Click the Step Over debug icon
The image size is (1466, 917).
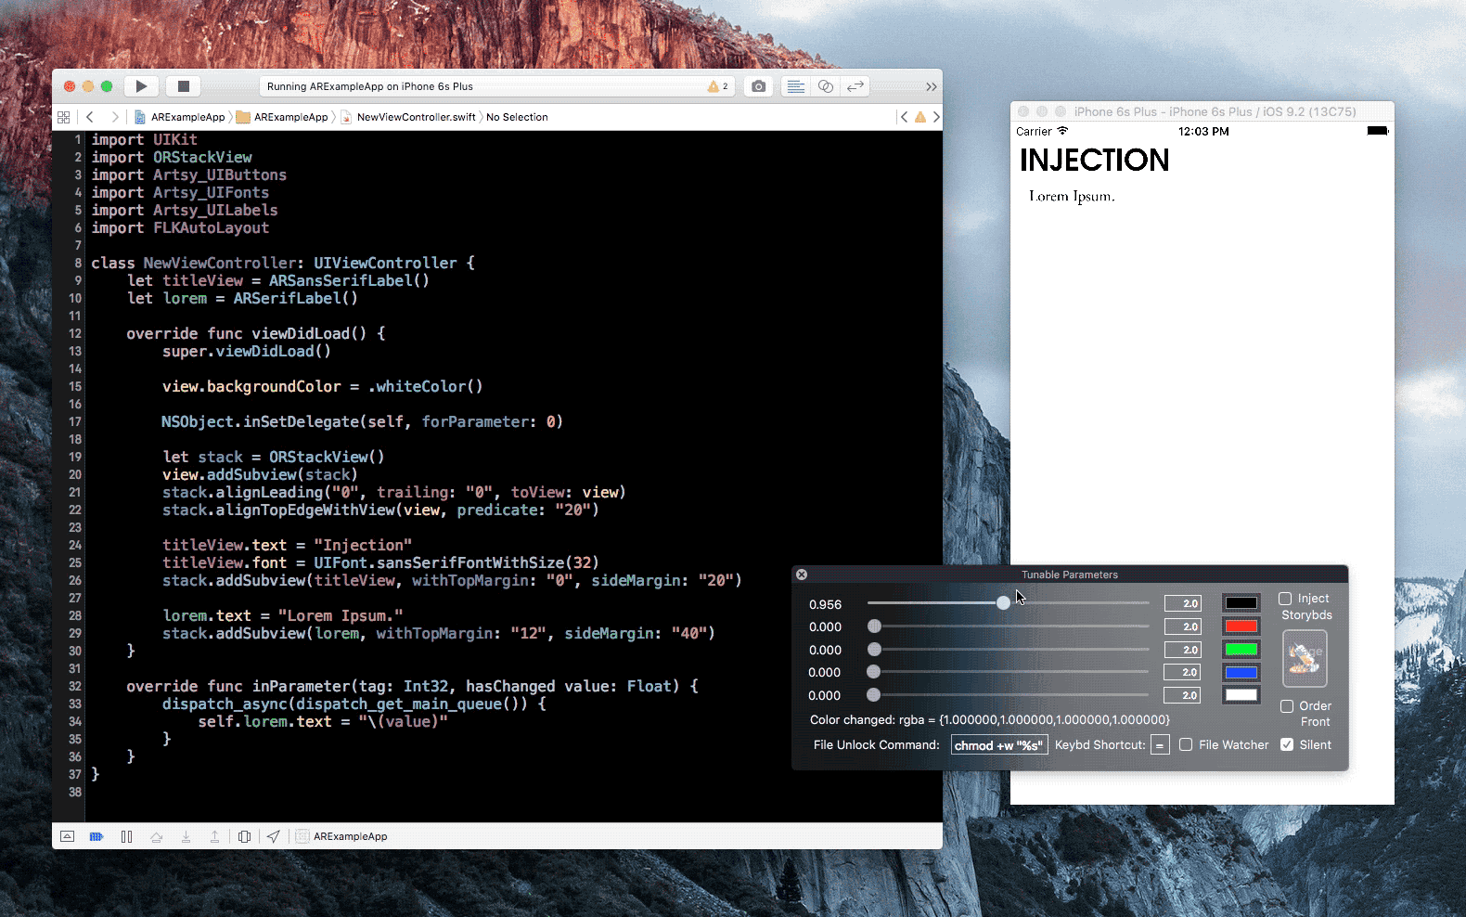pos(157,836)
